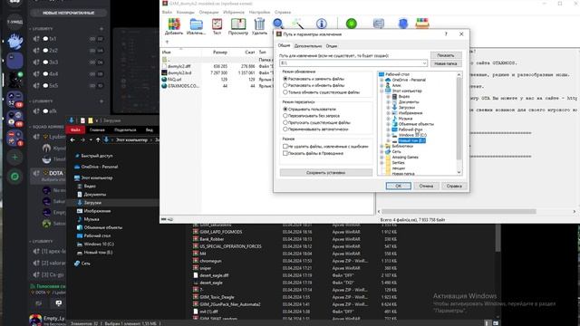Click the Сеть network icon in Explorer's sidebar
Viewport: 580px width, 326px height.
coord(77,264)
